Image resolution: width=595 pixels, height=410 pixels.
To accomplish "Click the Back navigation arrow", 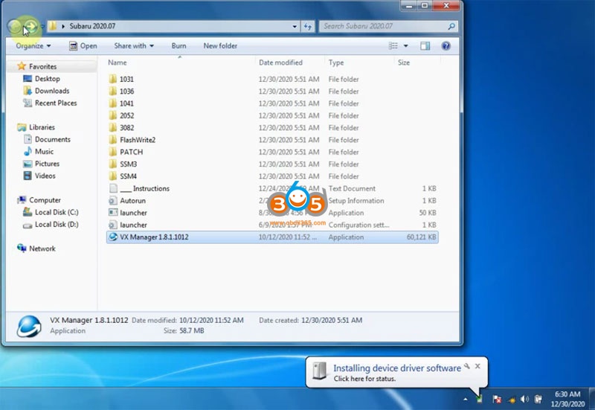I will click(x=14, y=26).
